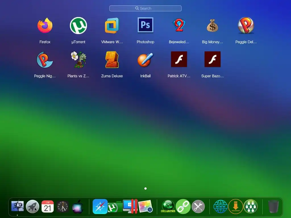Click the Apple logo icon in dock

pyautogui.click(x=77, y=206)
